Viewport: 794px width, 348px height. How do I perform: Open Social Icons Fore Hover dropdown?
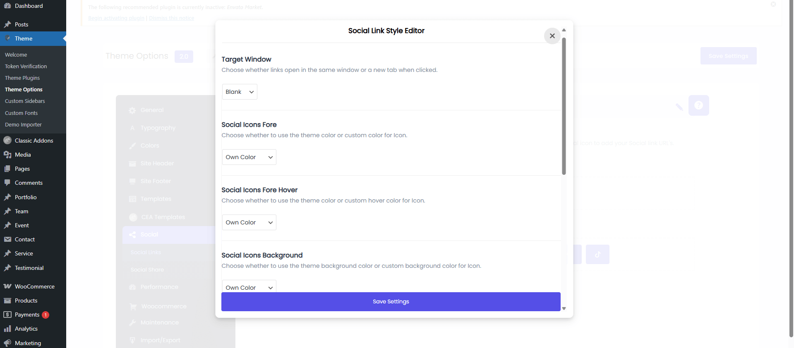[249, 222]
